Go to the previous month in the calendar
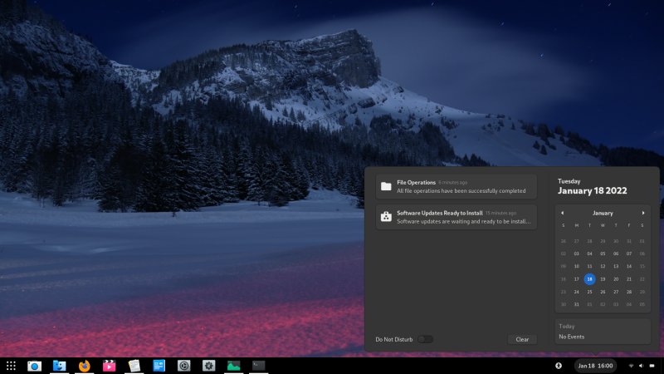 pyautogui.click(x=562, y=213)
